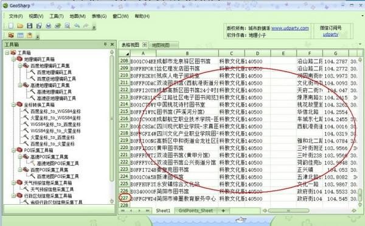Screen dimensions: 365x226
Task: Switch to the 地图视图 tab
Action: (x=161, y=45)
